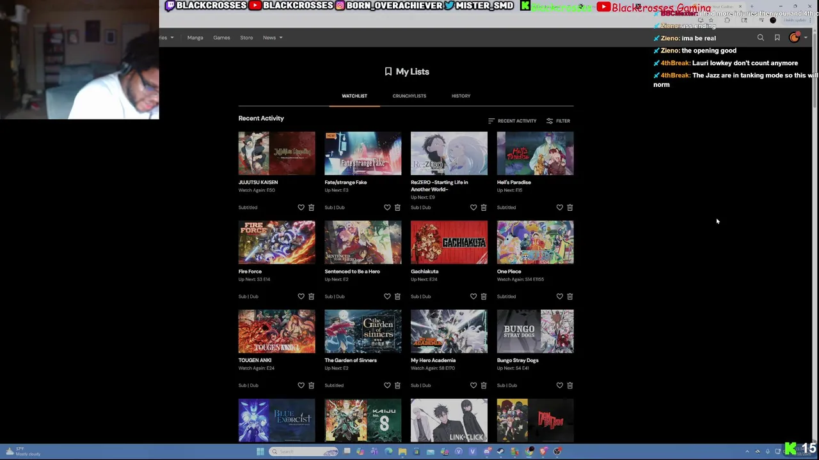Remove TOUGEN ANKI using trash icon
Viewport: 819px width, 460px height.
(311, 385)
